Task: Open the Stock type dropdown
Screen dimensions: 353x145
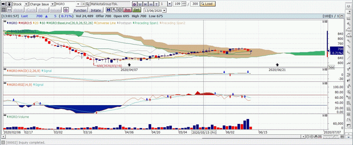Action: tap(26, 4)
